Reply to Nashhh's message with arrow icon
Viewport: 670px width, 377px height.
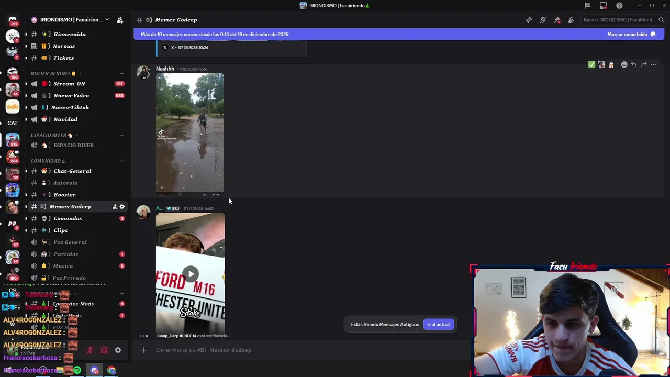point(634,65)
